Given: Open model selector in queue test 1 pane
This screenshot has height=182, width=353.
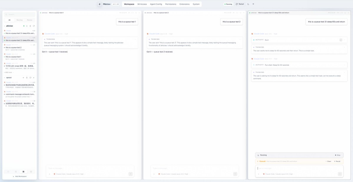Looking at the screenshot, I should [x=70, y=174].
